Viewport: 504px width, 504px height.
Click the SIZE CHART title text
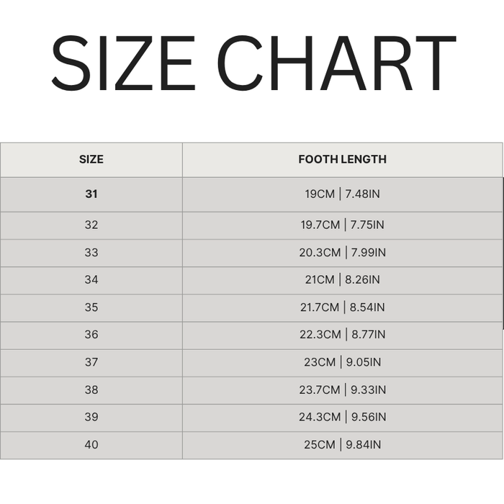(252, 63)
